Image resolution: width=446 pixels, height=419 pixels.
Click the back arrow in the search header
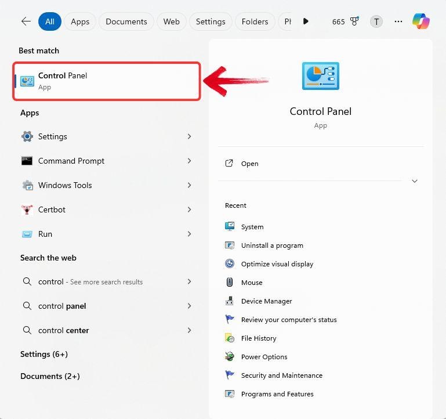coord(26,21)
